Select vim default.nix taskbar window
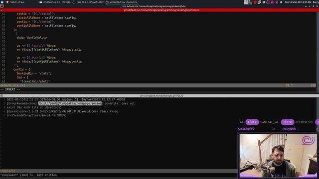 pos(122,2)
